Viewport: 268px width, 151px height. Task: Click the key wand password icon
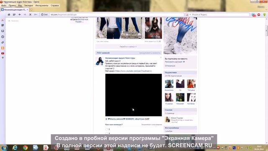[36, 15]
